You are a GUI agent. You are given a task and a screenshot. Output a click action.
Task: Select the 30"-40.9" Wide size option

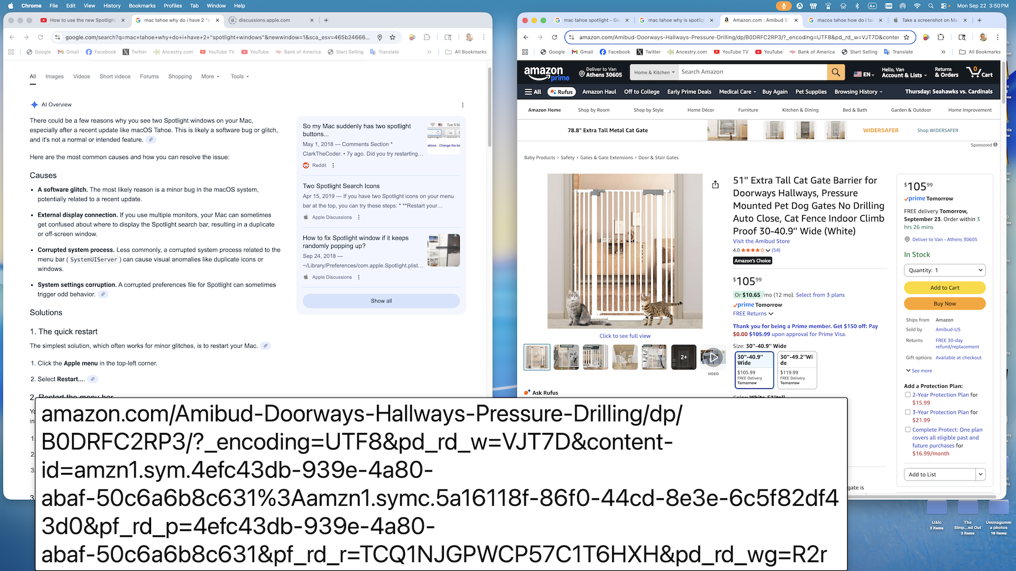click(x=754, y=370)
